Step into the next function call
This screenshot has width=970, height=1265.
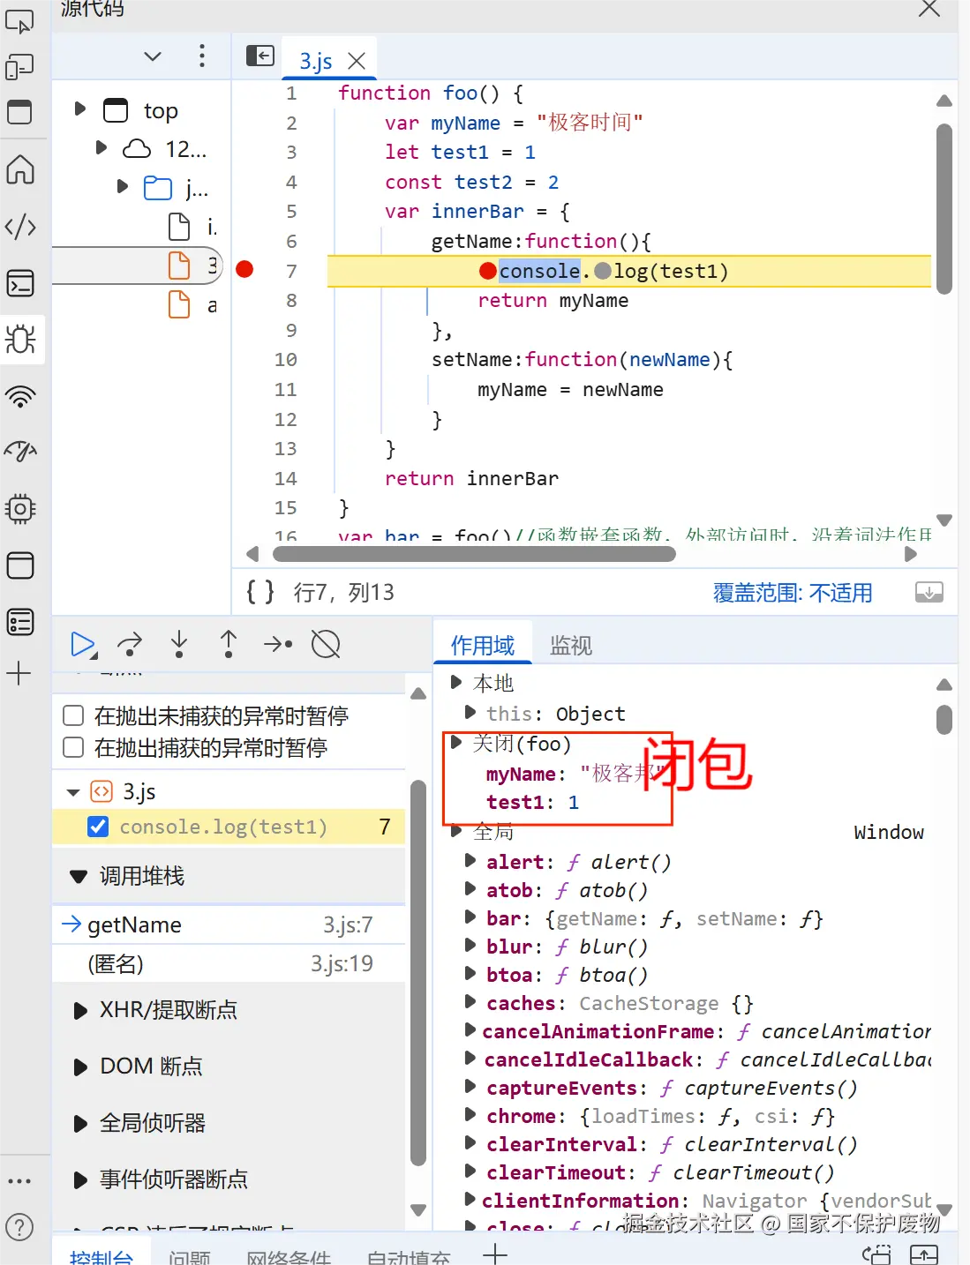179,644
